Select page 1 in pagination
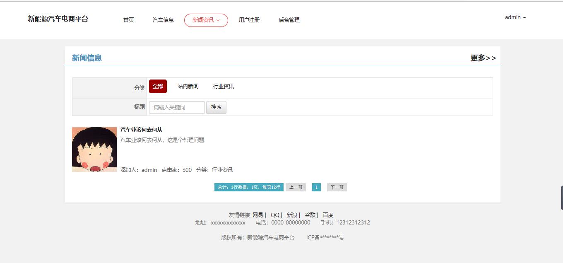The height and width of the screenshot is (263, 563). point(316,187)
